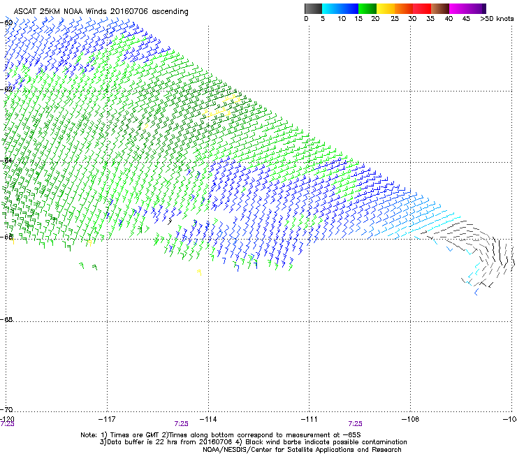517x454 pixels.
Task: Click the note 'Times are GMT' line
Action: 220,435
